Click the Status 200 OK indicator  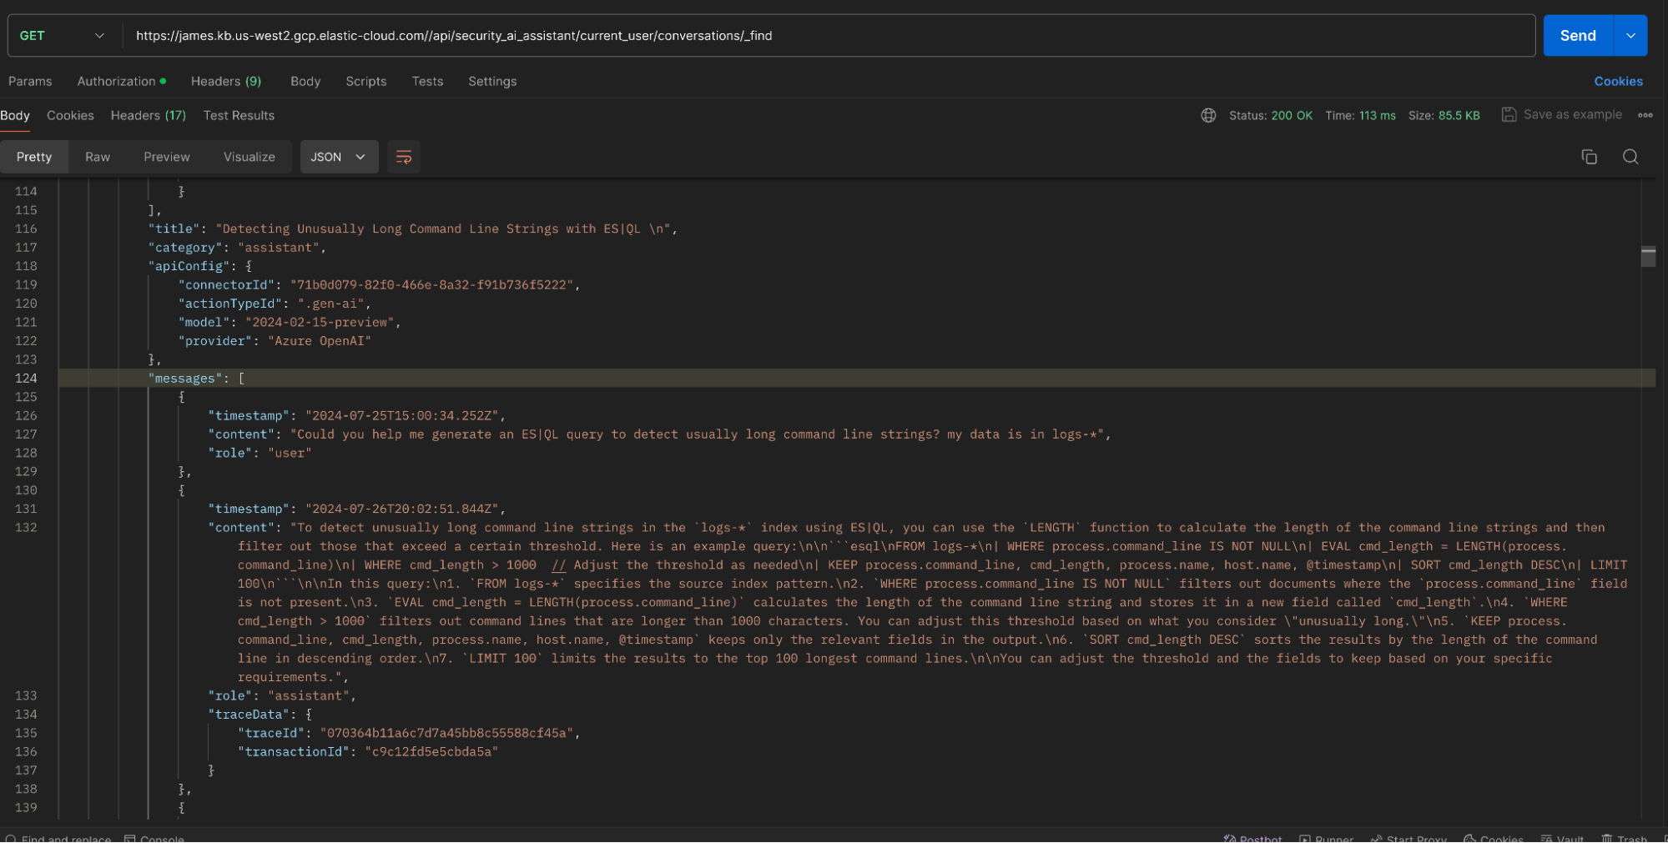pos(1270,115)
